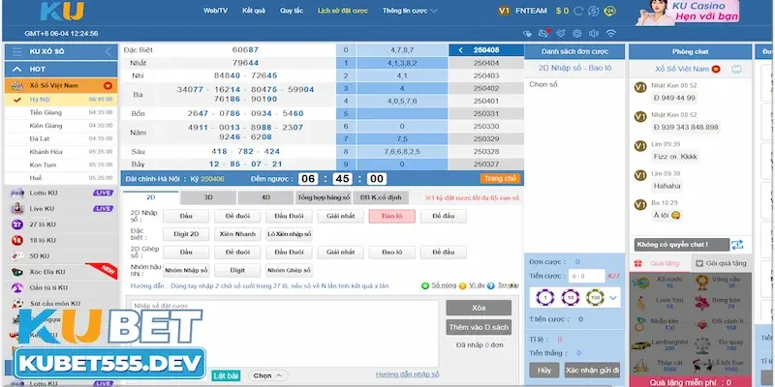Switch to ĐB K.cố định tab

381,197
